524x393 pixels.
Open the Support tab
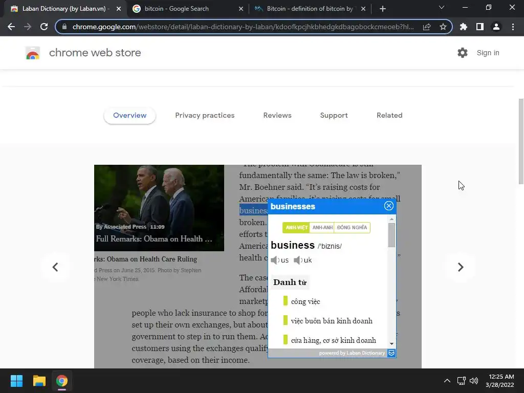click(x=334, y=115)
